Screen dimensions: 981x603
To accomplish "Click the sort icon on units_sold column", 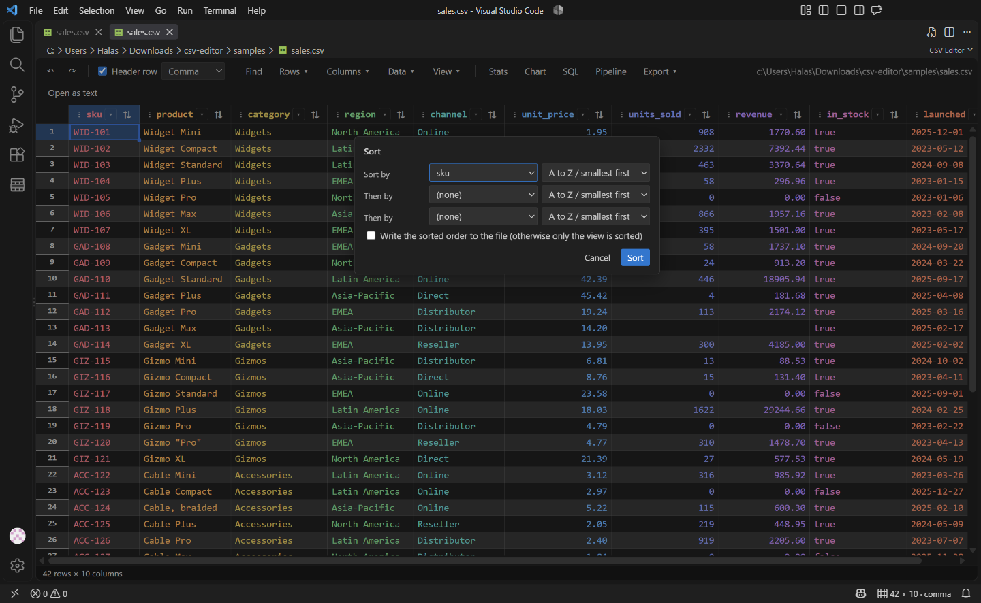I will tap(706, 115).
